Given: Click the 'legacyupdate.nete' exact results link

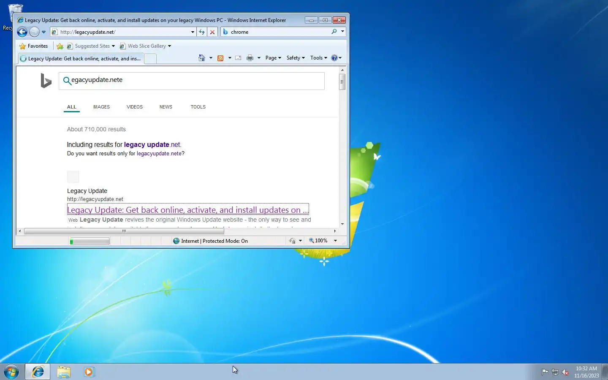Looking at the screenshot, I should coord(159,154).
